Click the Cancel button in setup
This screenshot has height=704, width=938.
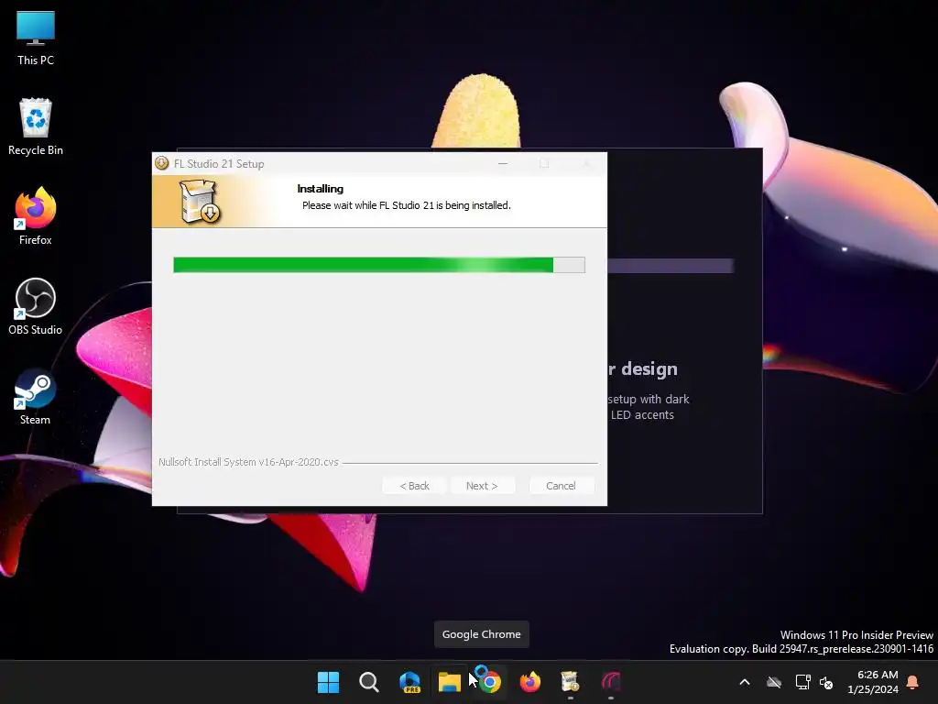coord(562,486)
